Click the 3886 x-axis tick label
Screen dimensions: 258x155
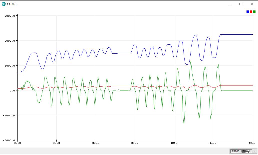point(96,143)
